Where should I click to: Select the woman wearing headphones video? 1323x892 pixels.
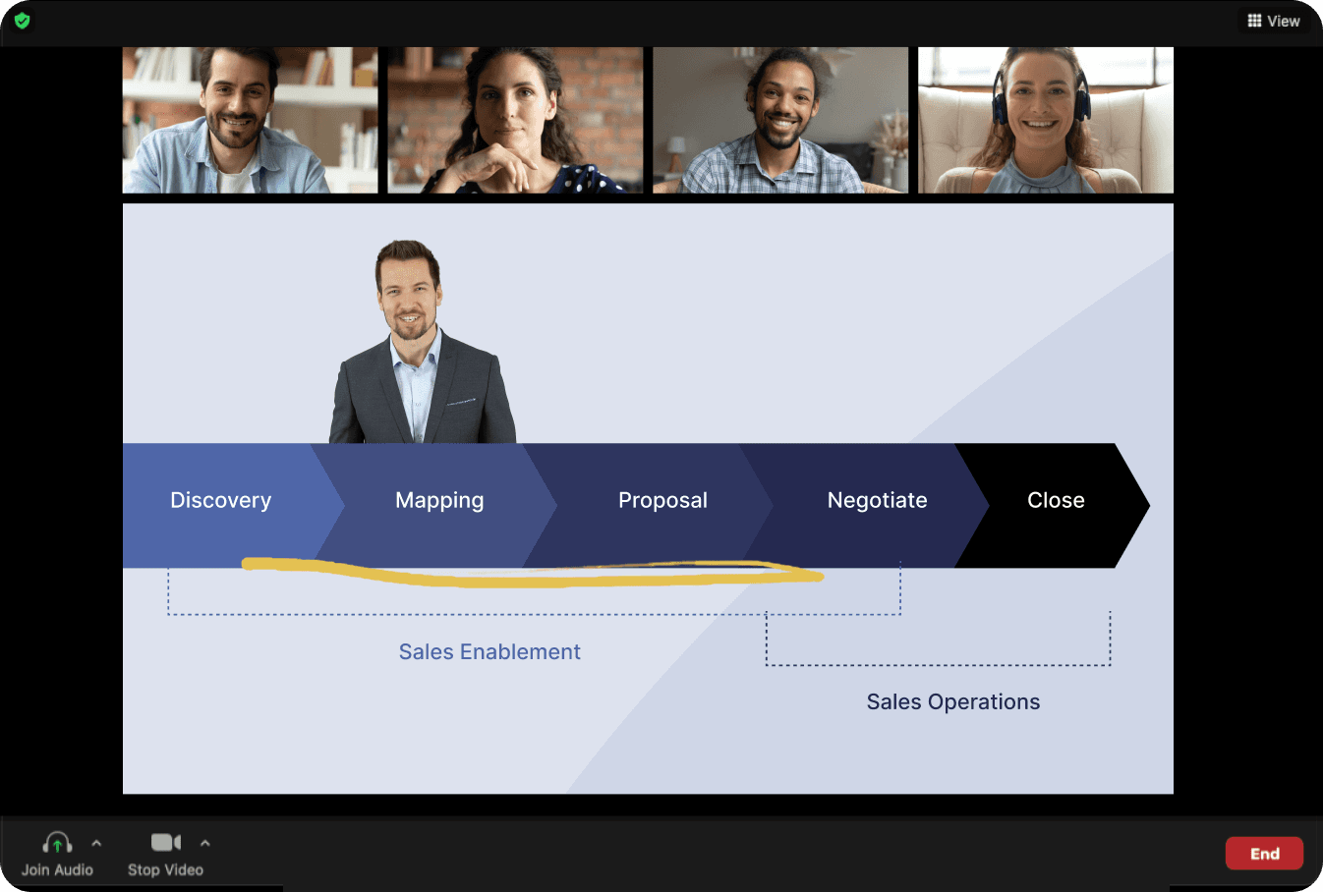click(x=1046, y=120)
